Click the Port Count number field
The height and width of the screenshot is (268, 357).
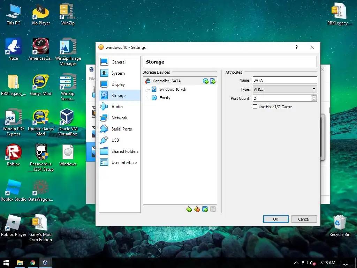[x=282, y=98]
